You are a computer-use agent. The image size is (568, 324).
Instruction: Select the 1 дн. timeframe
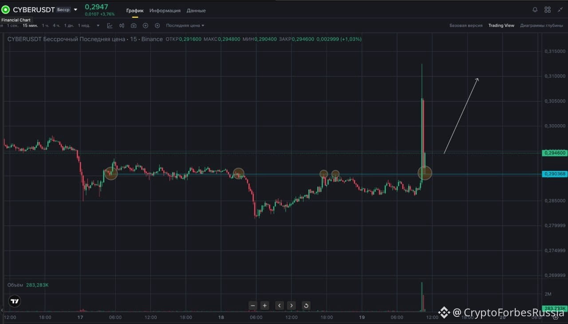(x=69, y=25)
